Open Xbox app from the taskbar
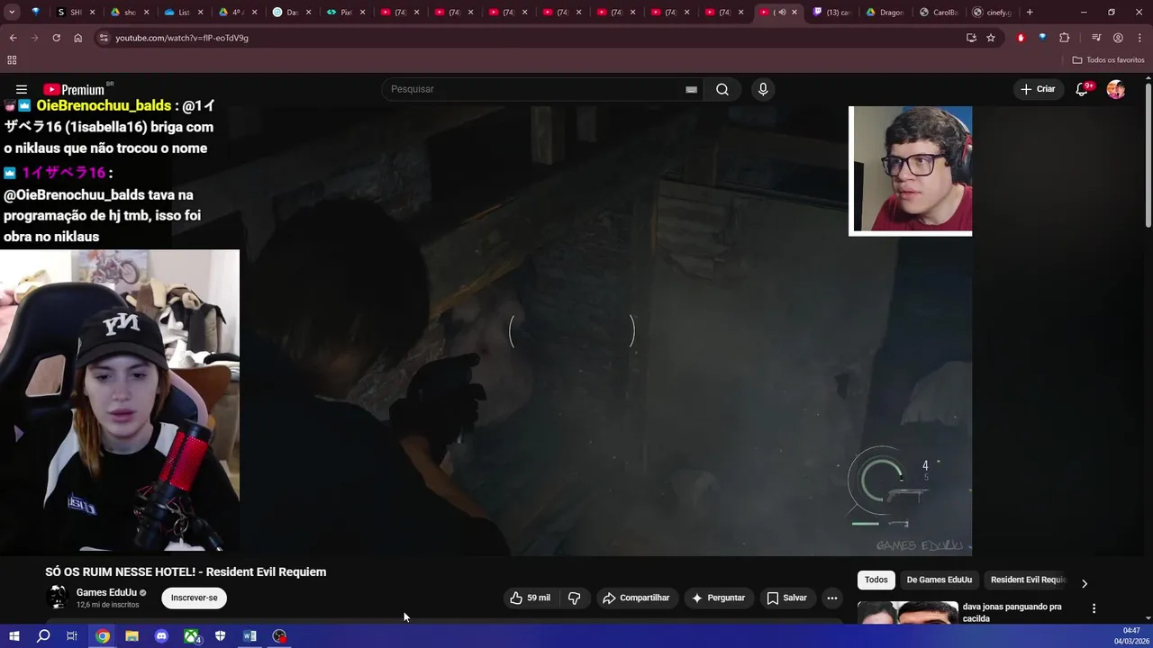 pos(192,636)
